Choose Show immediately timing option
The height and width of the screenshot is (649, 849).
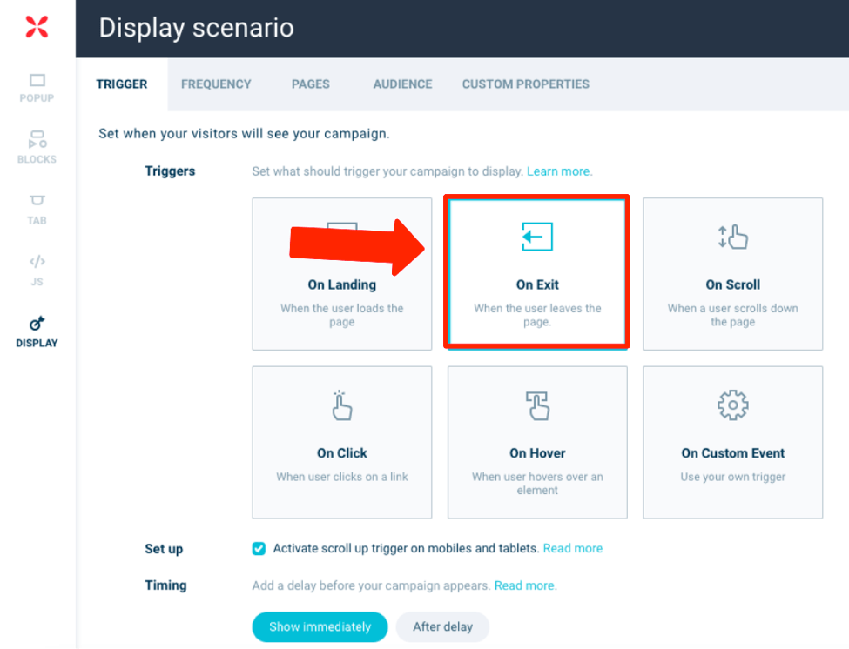[x=320, y=627]
